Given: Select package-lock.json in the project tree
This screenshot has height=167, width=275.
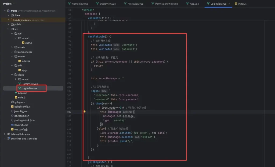Looking at the screenshot, I should pos(24,120).
